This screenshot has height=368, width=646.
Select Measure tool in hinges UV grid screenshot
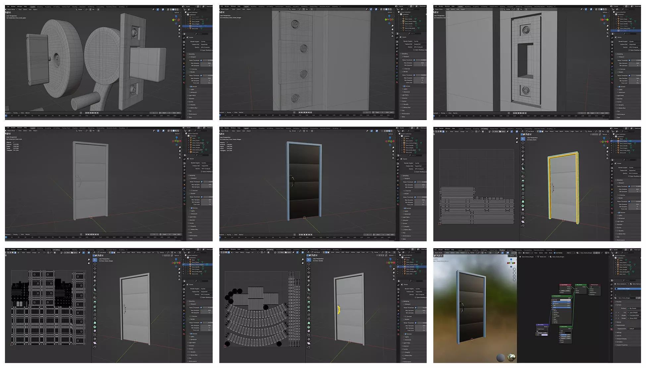pos(95,289)
